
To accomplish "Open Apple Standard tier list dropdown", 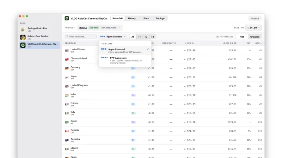I will (x=113, y=37).
